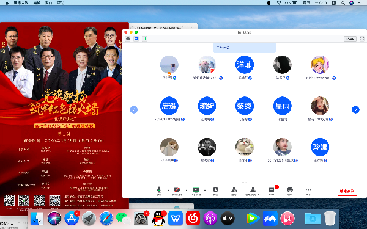Select the 洋菲 participant avatar

coord(244,65)
